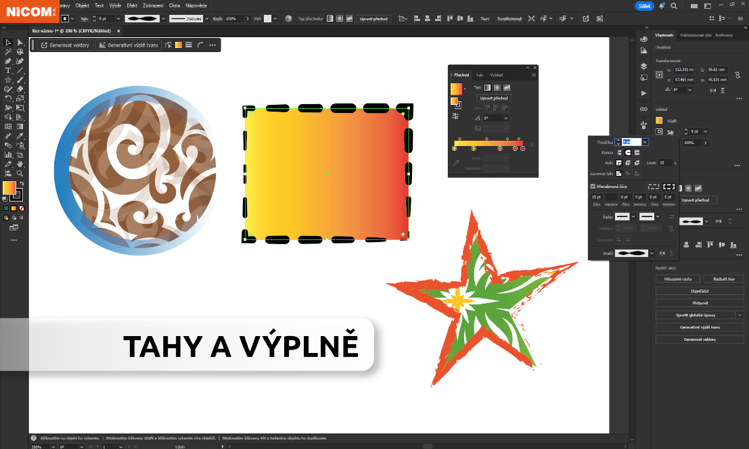Click the X position field in Properties
Image resolution: width=749 pixels, height=449 pixels.
[x=685, y=70]
